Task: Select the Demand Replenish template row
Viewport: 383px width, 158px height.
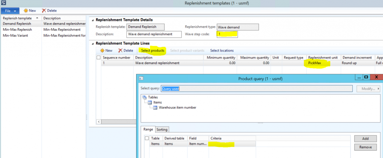Action: click(43, 24)
